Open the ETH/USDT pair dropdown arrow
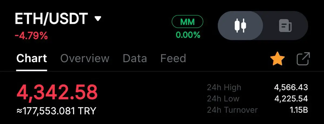 [x=98, y=19]
